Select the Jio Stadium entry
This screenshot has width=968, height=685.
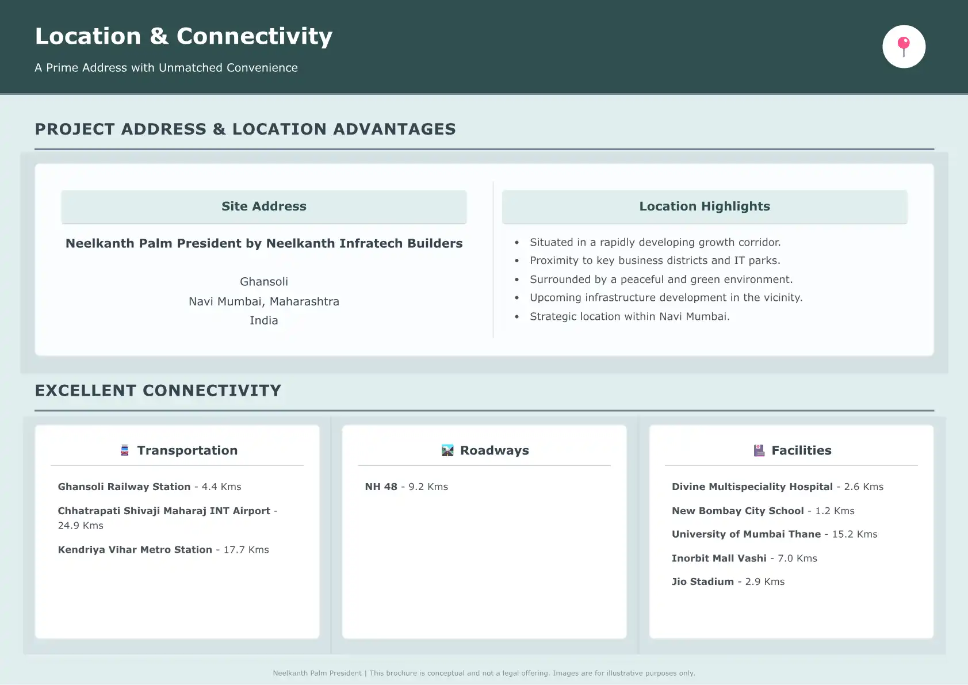coord(728,582)
